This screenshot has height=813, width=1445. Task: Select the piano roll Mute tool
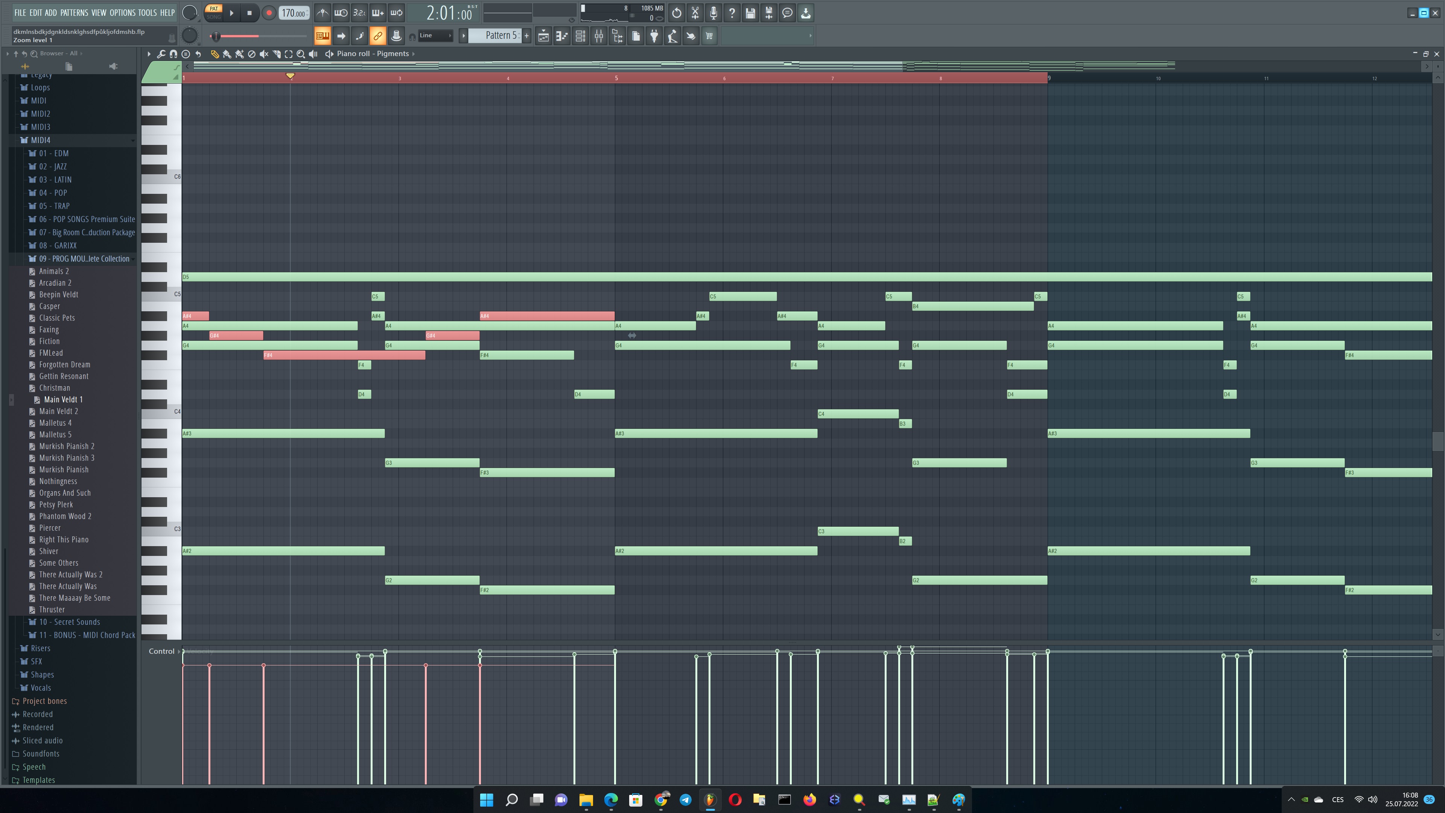[264, 54]
